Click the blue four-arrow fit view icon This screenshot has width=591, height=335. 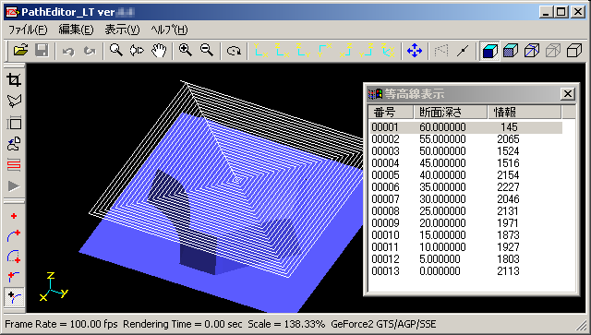point(415,50)
